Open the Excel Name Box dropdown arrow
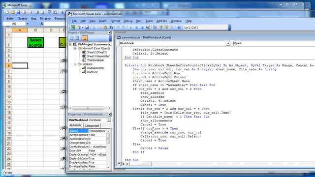 pyautogui.click(x=28, y=24)
